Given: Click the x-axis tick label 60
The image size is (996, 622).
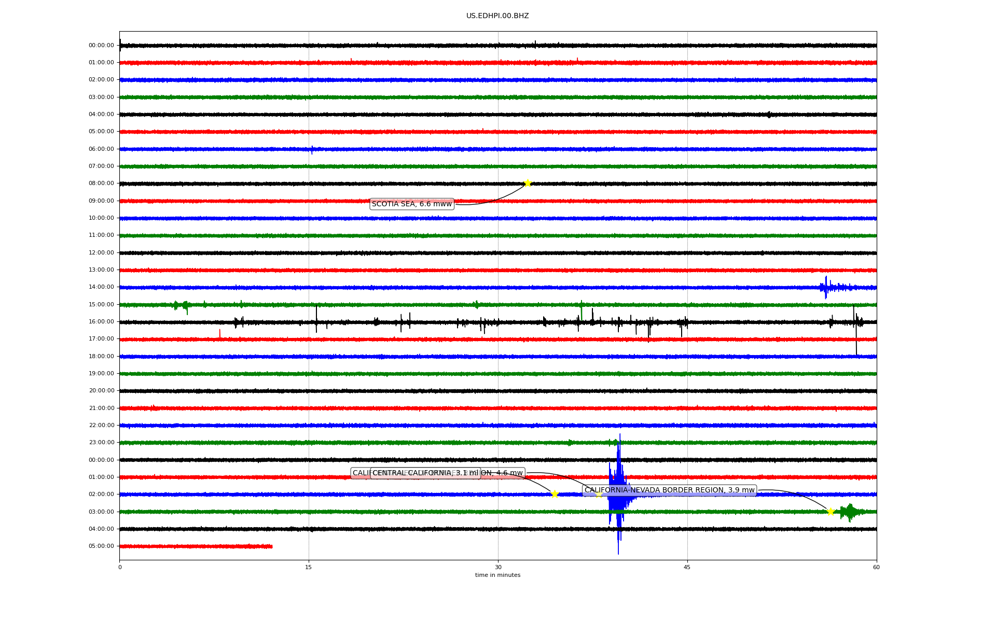Looking at the screenshot, I should pyautogui.click(x=876, y=567).
